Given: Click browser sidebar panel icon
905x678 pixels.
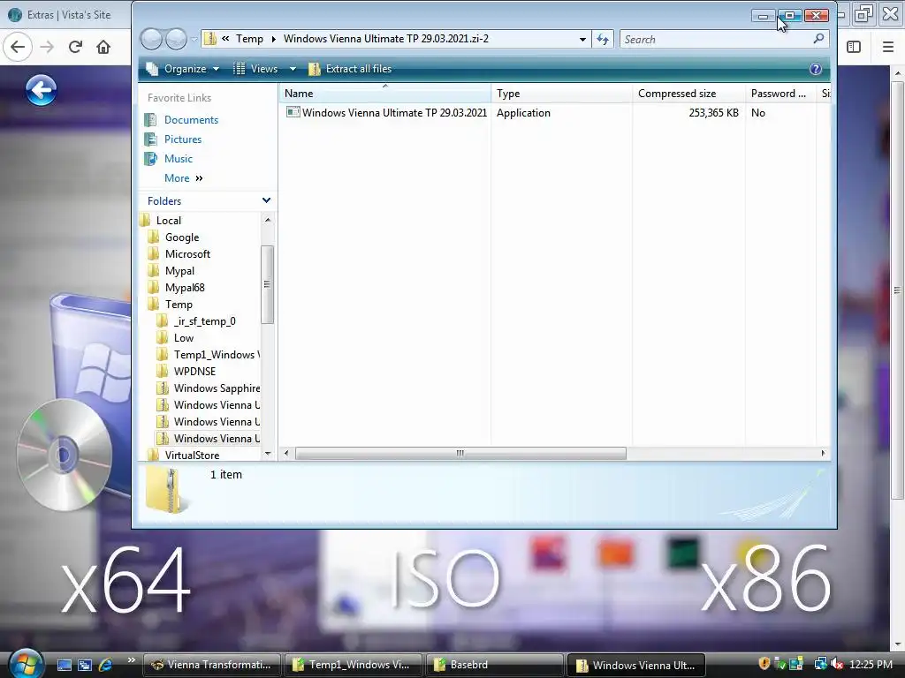Looking at the screenshot, I should tap(854, 47).
